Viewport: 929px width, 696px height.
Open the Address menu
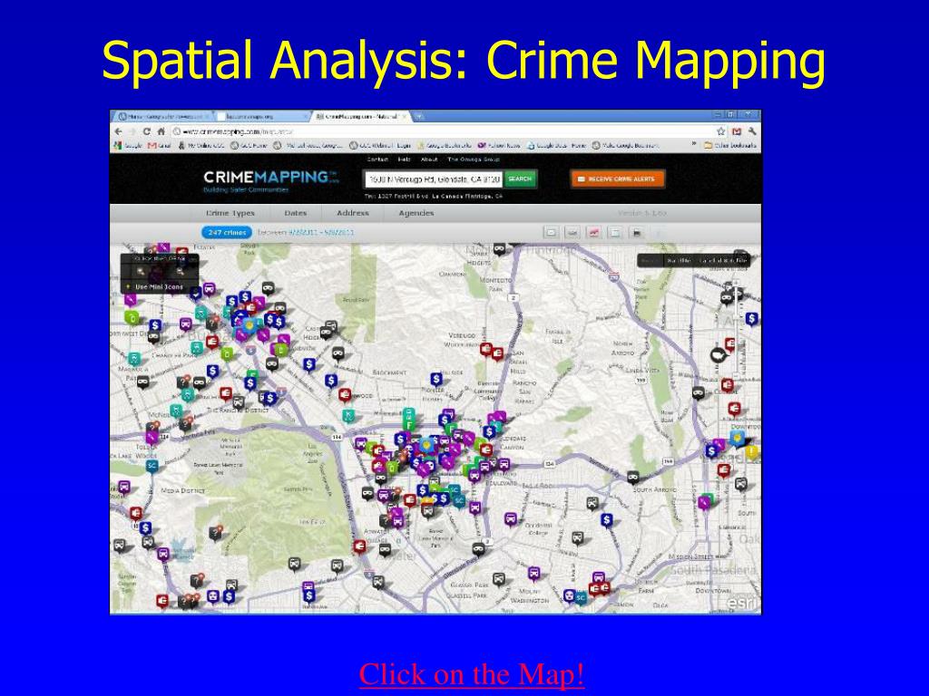coord(353,213)
